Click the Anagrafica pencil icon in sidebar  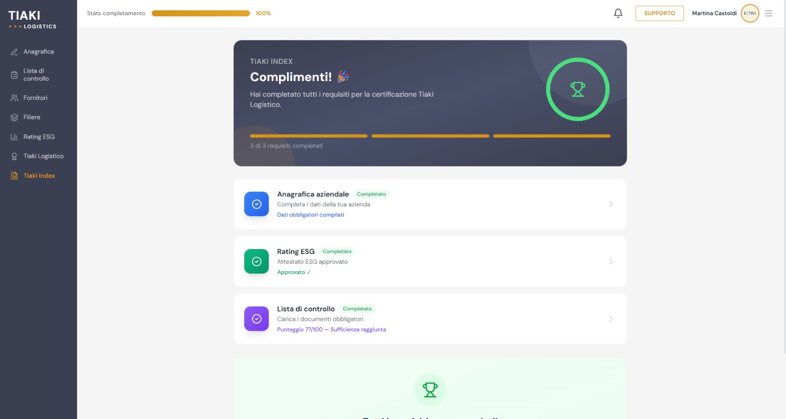14,52
